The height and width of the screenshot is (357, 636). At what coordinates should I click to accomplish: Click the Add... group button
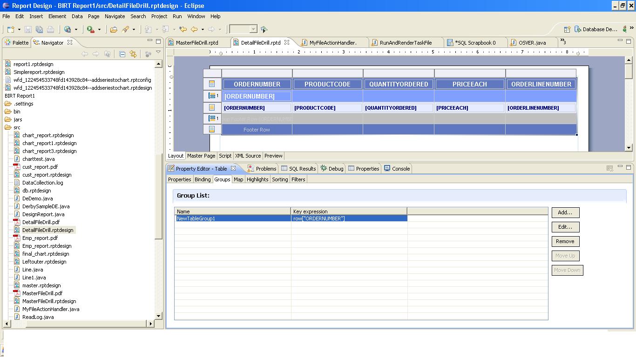[565, 212]
